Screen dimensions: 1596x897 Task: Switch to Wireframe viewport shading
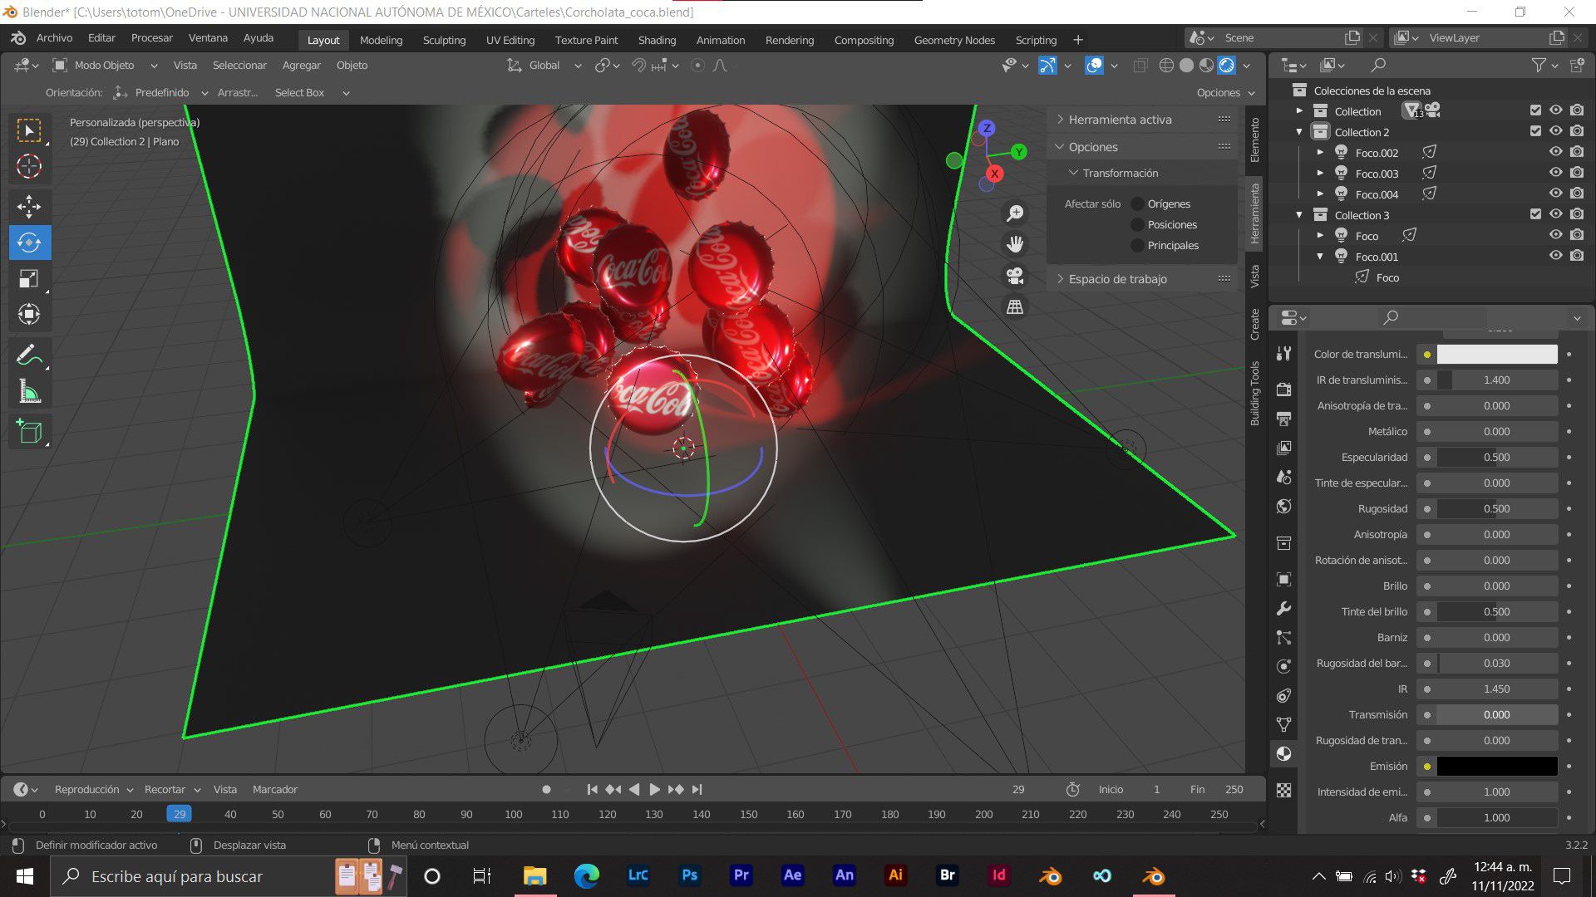pos(1166,65)
